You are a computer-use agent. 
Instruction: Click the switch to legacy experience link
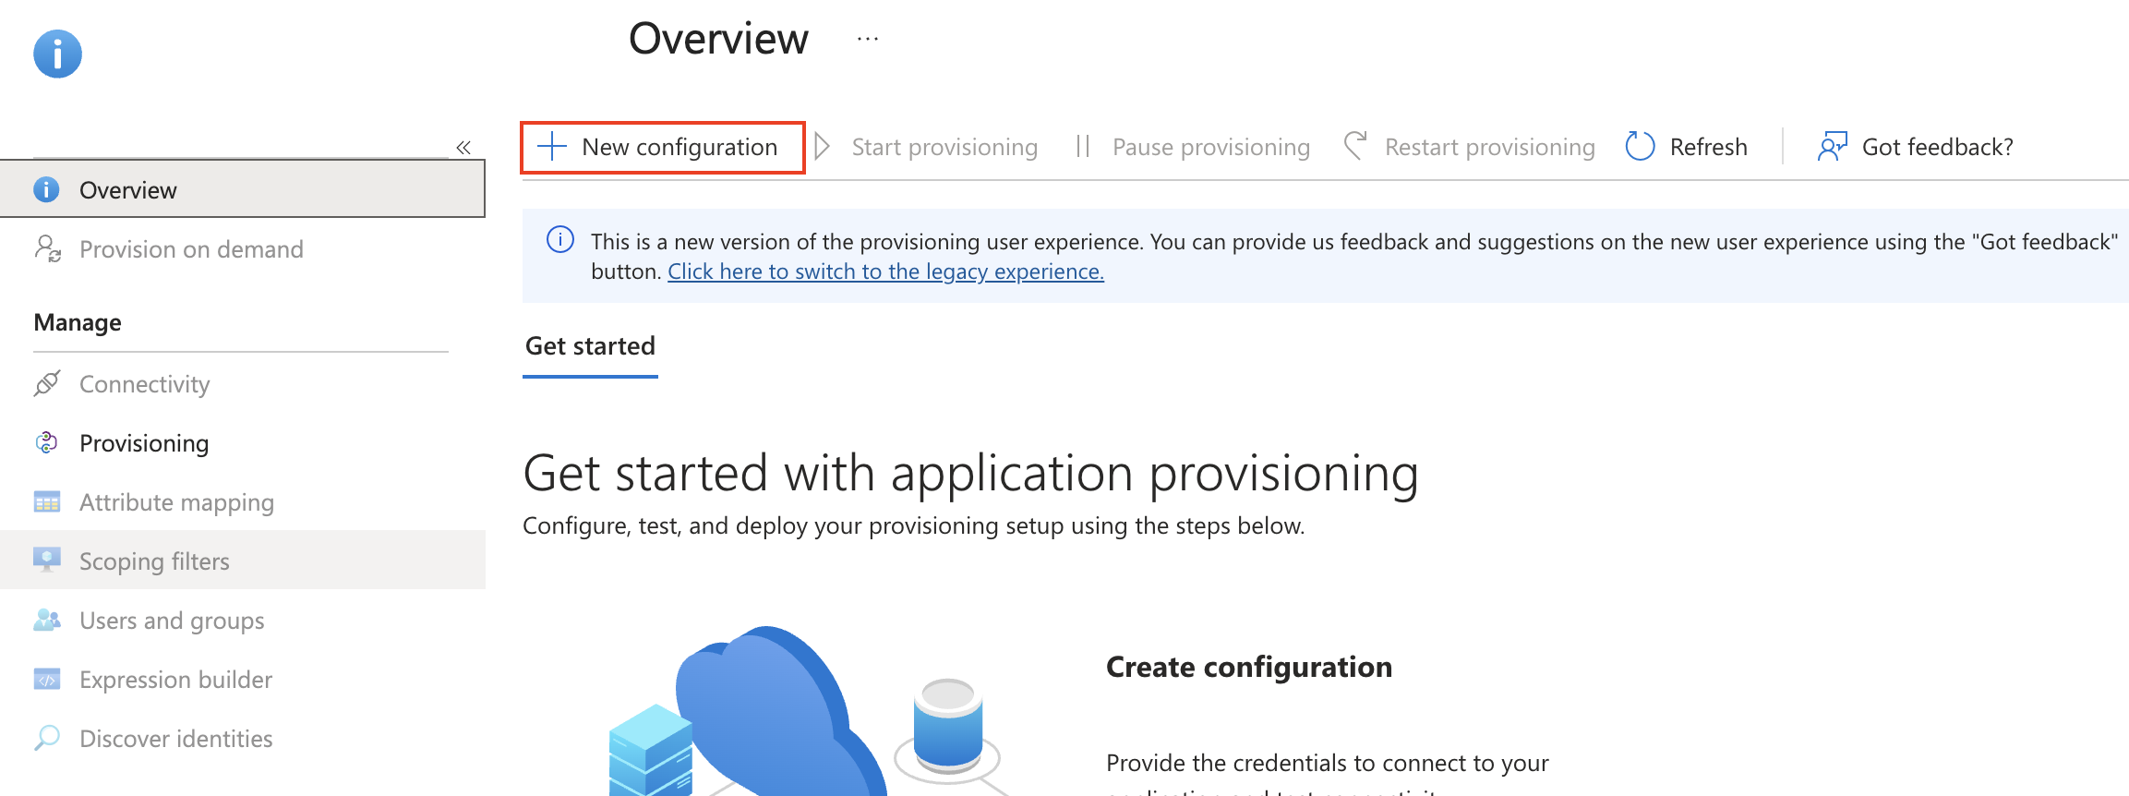885,271
